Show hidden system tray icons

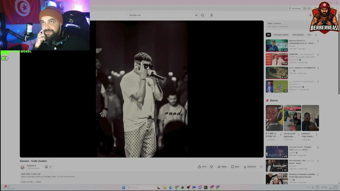pyautogui.click(x=309, y=187)
